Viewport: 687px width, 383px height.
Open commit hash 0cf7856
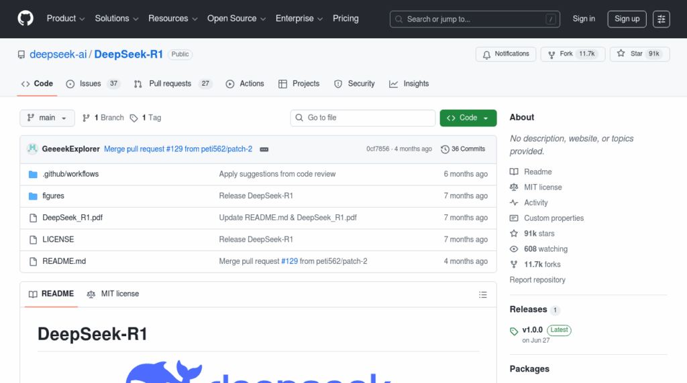pyautogui.click(x=378, y=149)
